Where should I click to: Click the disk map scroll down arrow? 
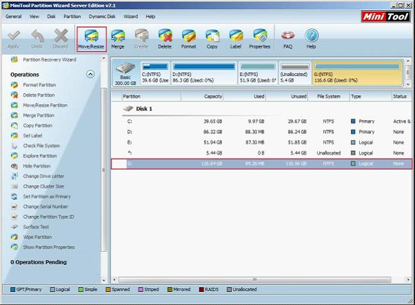(408, 84)
